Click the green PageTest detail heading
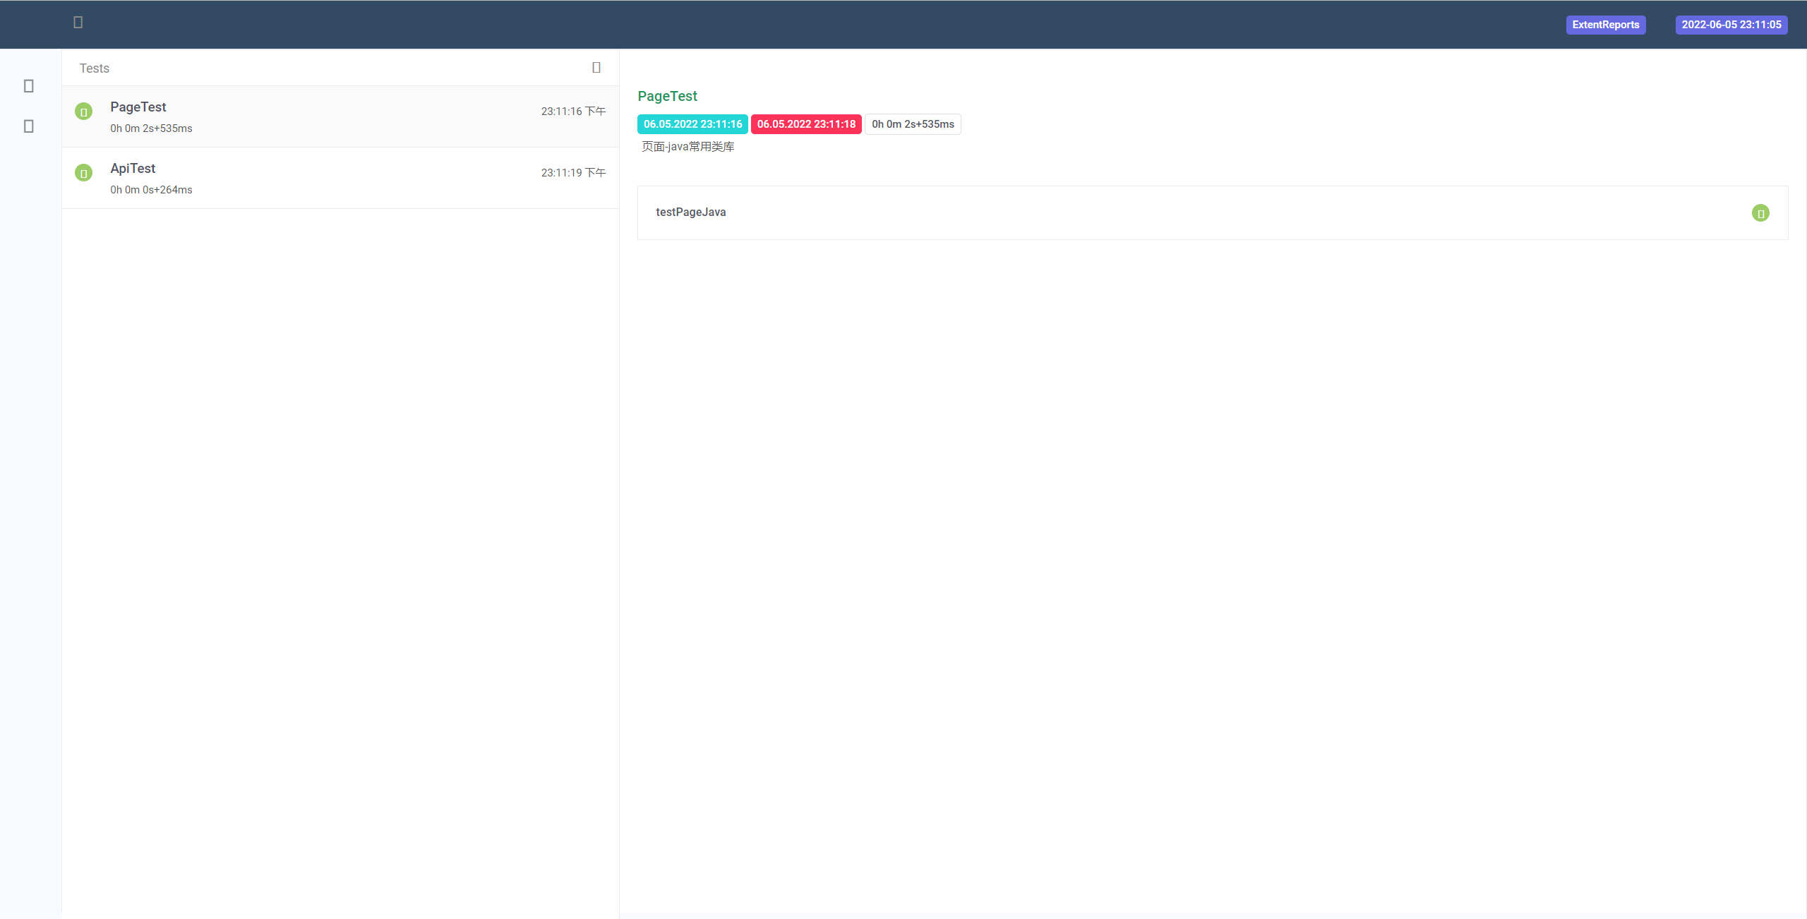 pos(667,96)
